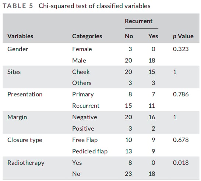
Task: Click the Female category cell
Action: pos(82,49)
